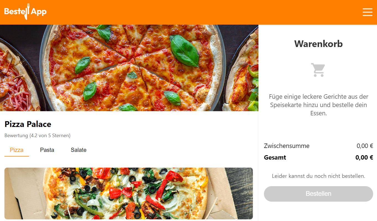This screenshot has height=221, width=377.
Task: Click the empty cart hint text
Action: (x=318, y=105)
